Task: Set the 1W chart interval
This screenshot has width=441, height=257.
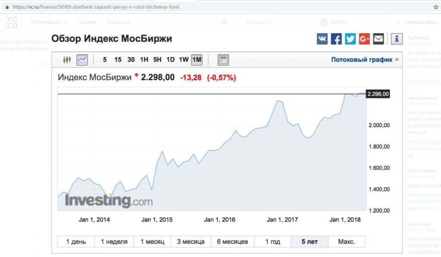Action: 183,60
